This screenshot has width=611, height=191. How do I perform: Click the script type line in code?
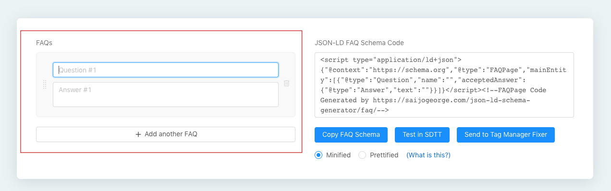pos(391,60)
